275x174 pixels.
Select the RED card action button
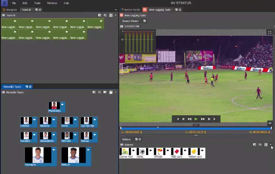[x=179, y=153]
